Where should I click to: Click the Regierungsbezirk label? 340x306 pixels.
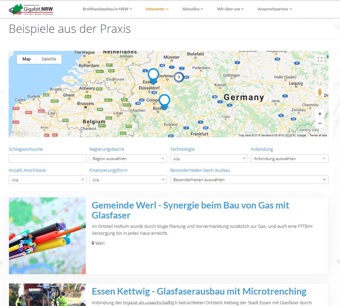pyautogui.click(x=107, y=149)
